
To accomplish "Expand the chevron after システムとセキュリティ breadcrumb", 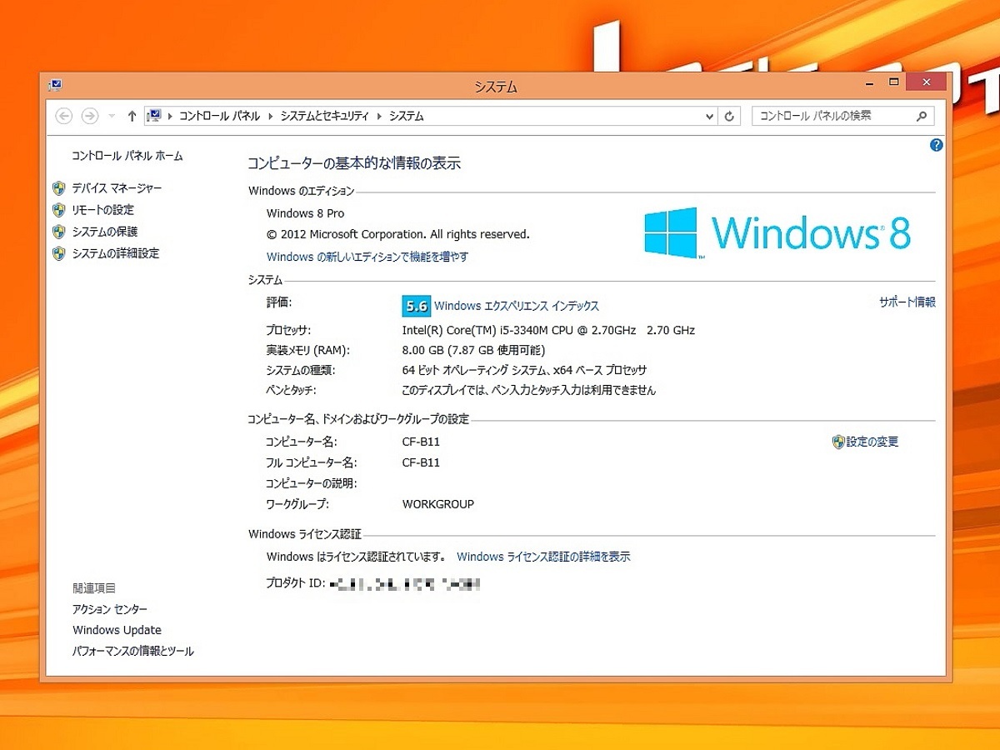I will click(379, 117).
